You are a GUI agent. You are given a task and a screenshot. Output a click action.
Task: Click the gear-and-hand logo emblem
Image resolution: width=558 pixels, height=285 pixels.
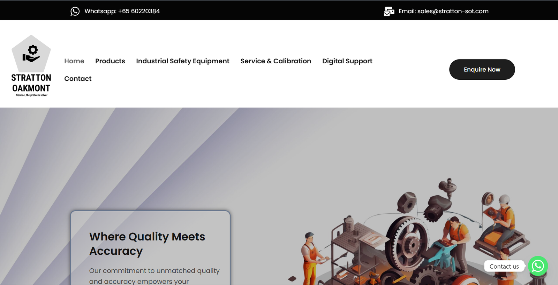[31, 54]
